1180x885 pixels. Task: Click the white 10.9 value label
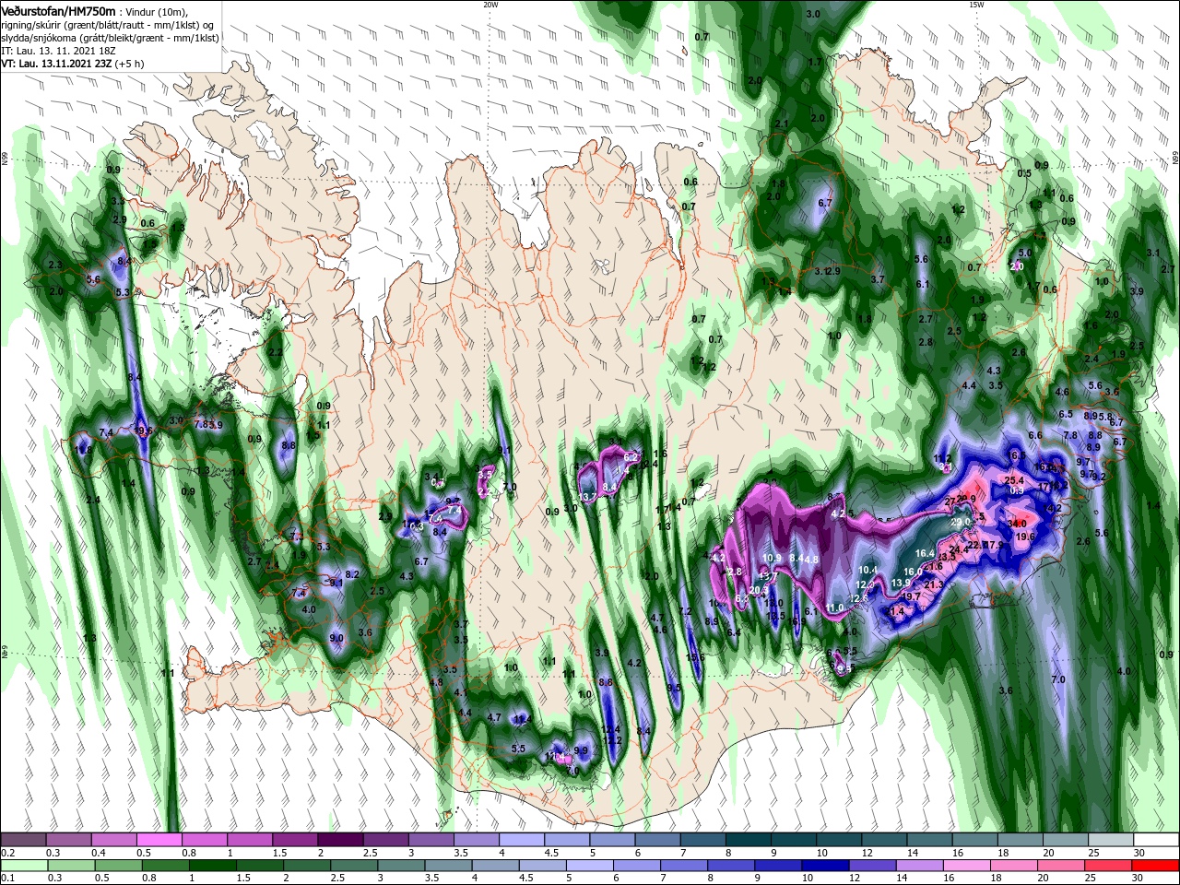(773, 559)
